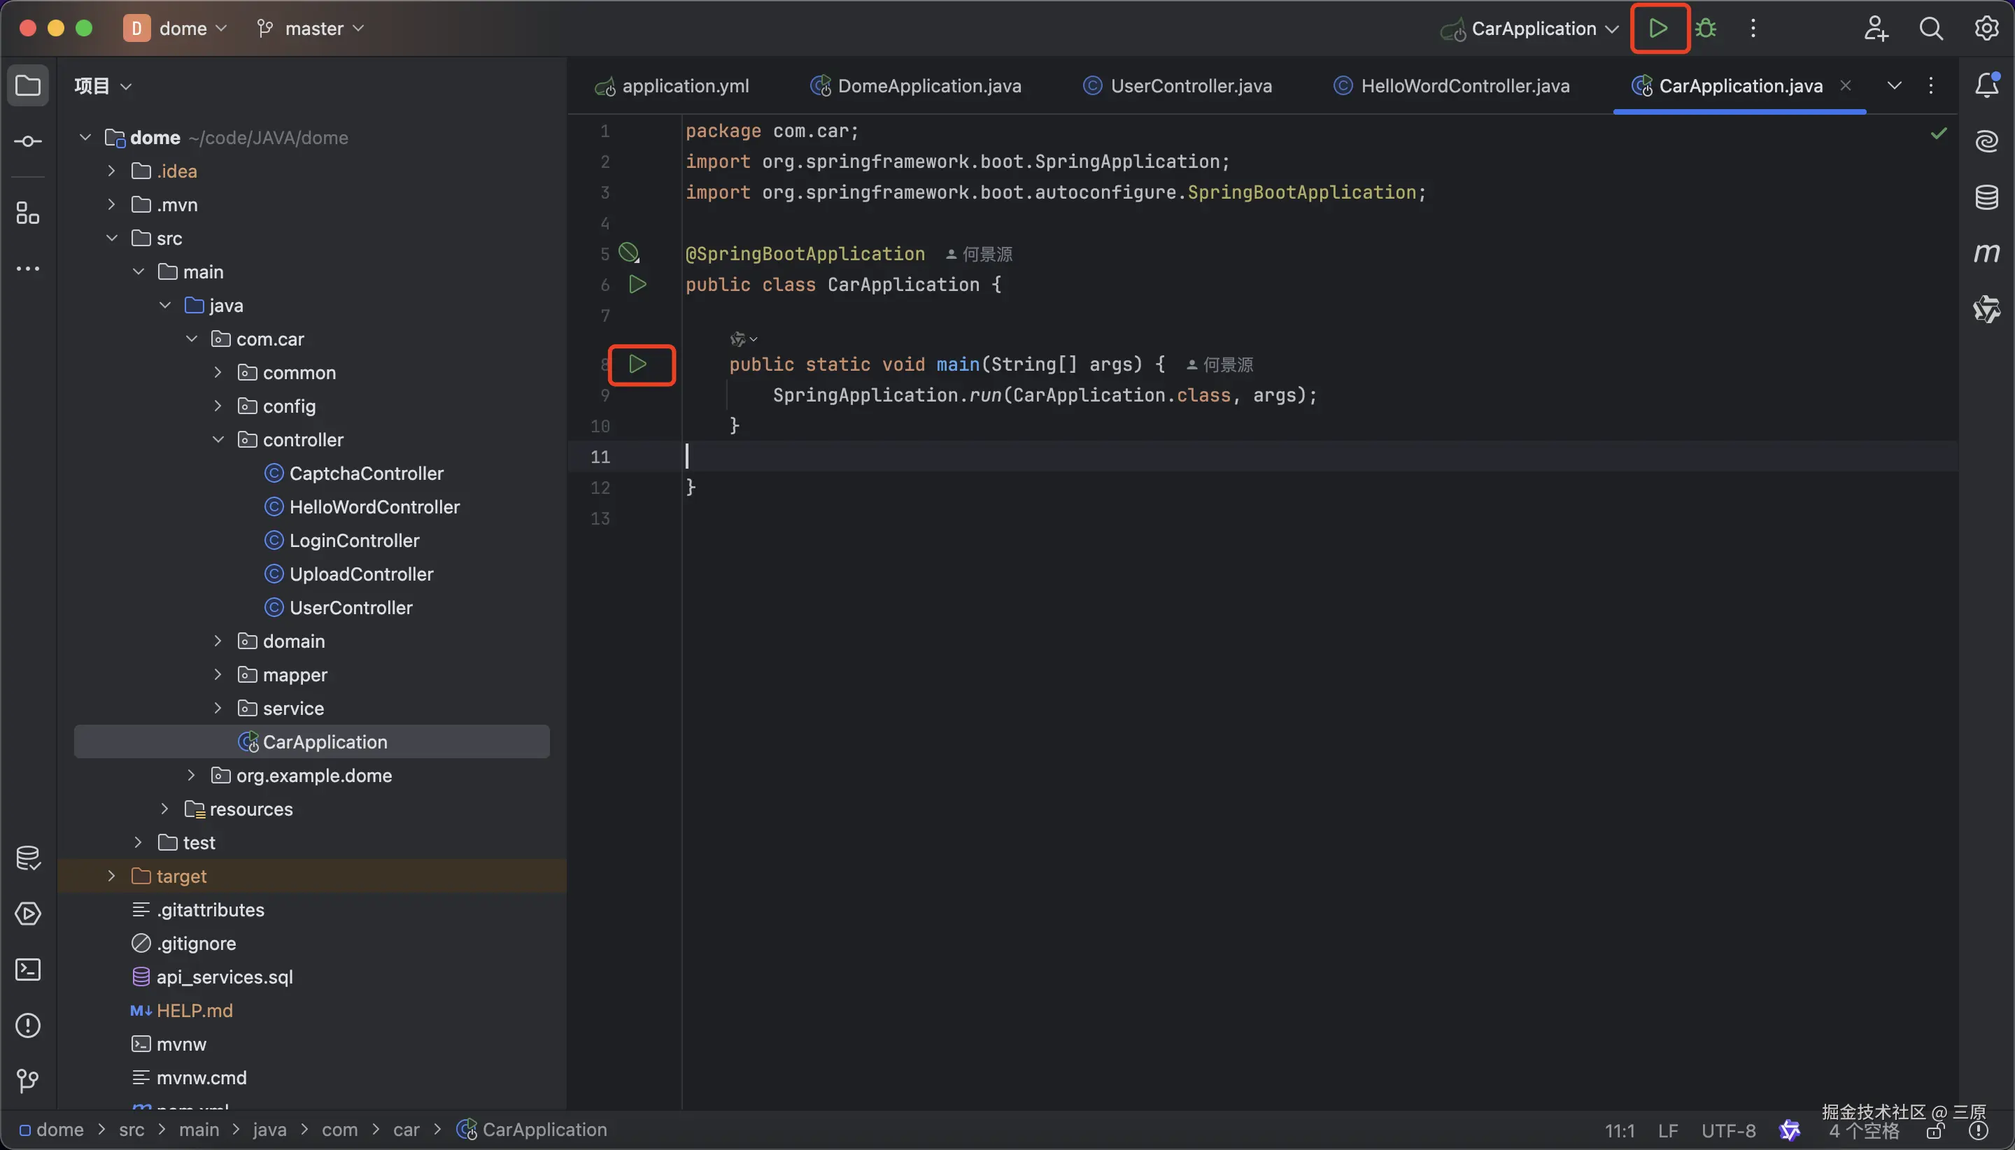2015x1150 pixels.
Task: Open the Terminal tool window
Action: (29, 969)
